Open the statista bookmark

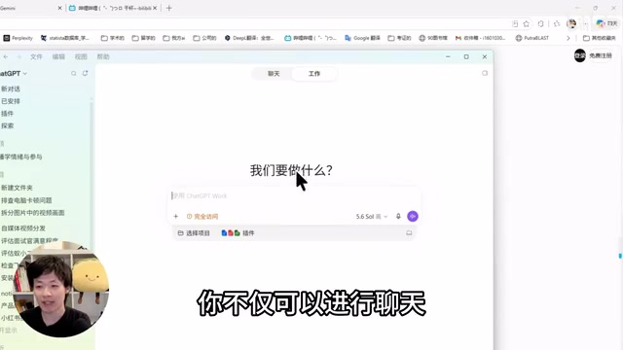click(65, 38)
